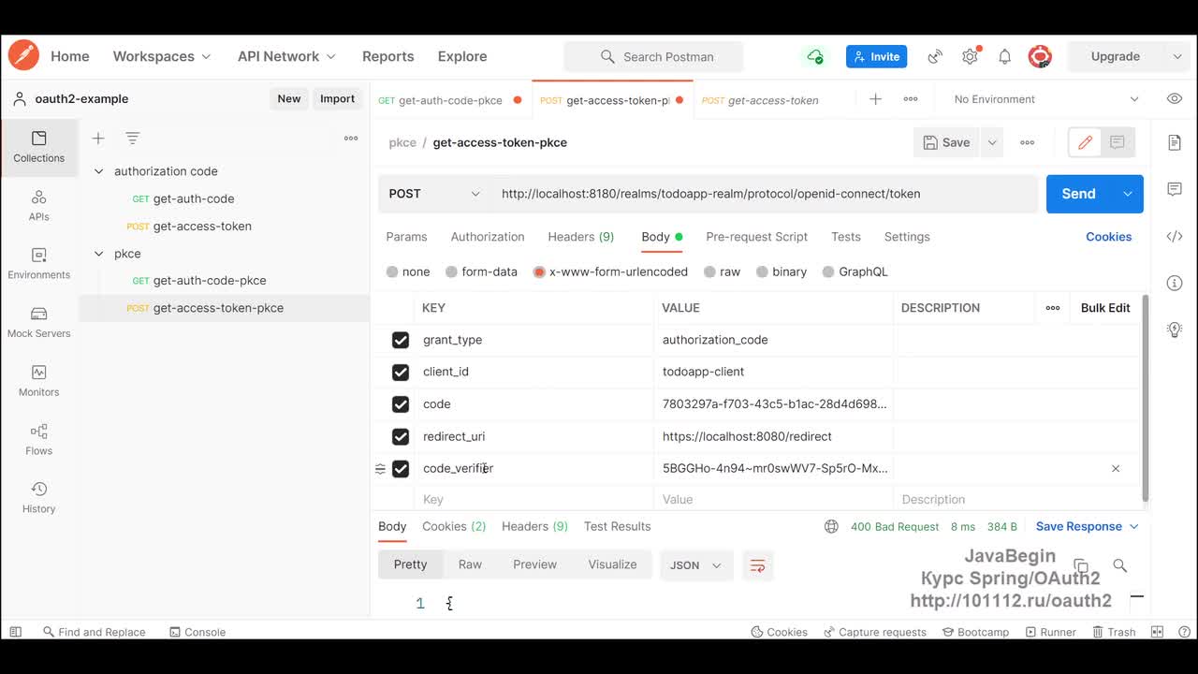Open the API Network menu

point(286,56)
